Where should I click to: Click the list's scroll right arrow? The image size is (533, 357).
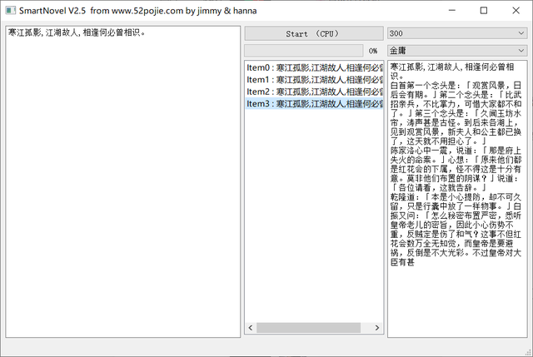tap(377, 328)
